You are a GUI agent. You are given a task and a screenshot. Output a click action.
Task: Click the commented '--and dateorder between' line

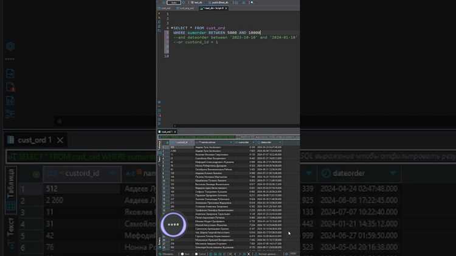[x=235, y=37]
